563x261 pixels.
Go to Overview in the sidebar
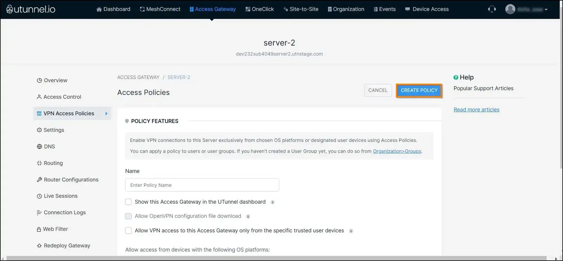click(x=52, y=80)
